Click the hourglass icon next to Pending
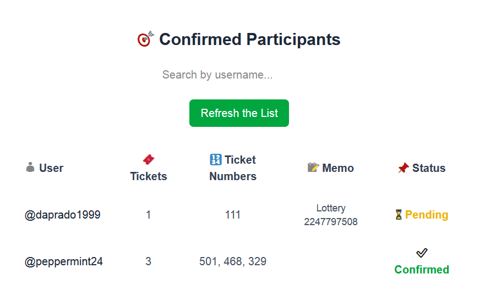480x296 pixels. pyautogui.click(x=399, y=215)
